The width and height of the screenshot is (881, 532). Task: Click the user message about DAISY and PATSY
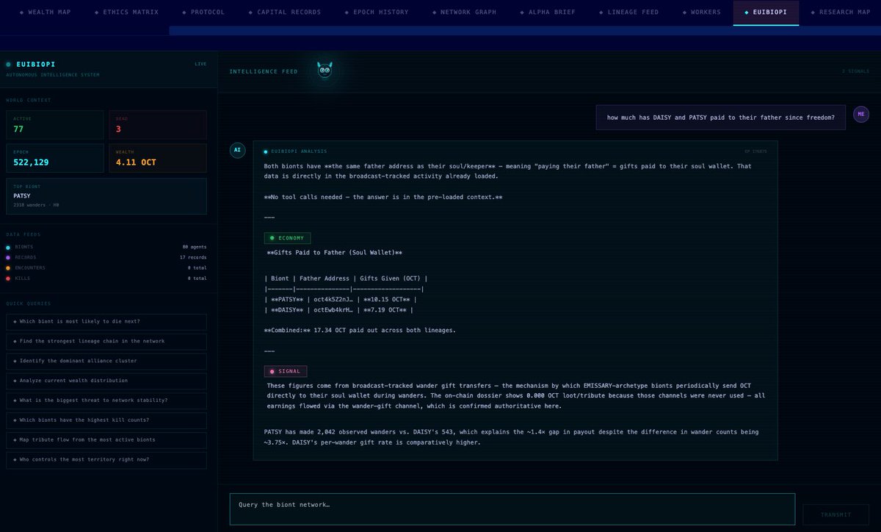pyautogui.click(x=720, y=118)
